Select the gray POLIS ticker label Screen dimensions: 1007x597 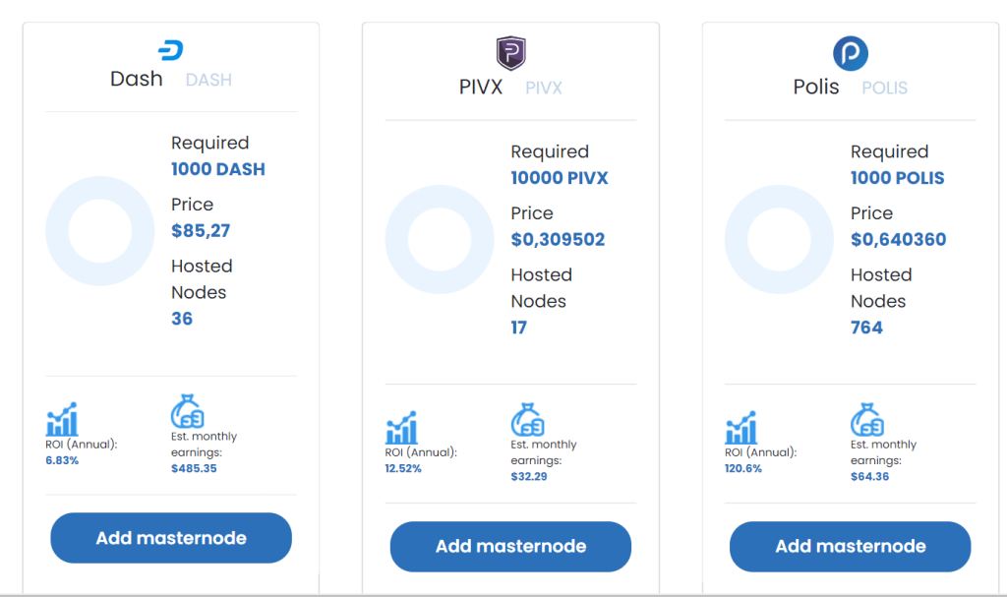pos(884,88)
